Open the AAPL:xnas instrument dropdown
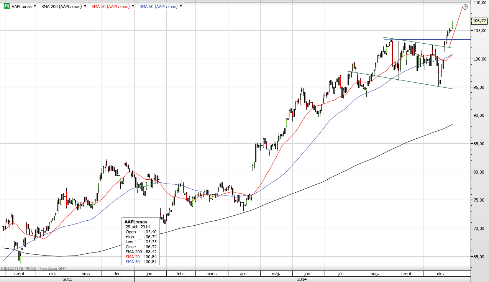This screenshot has height=282, width=489. (x=35, y=7)
